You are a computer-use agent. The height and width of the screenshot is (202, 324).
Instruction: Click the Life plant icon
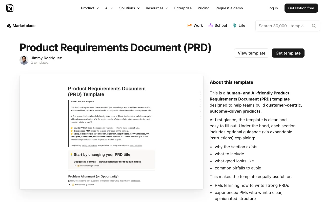point(235,25)
